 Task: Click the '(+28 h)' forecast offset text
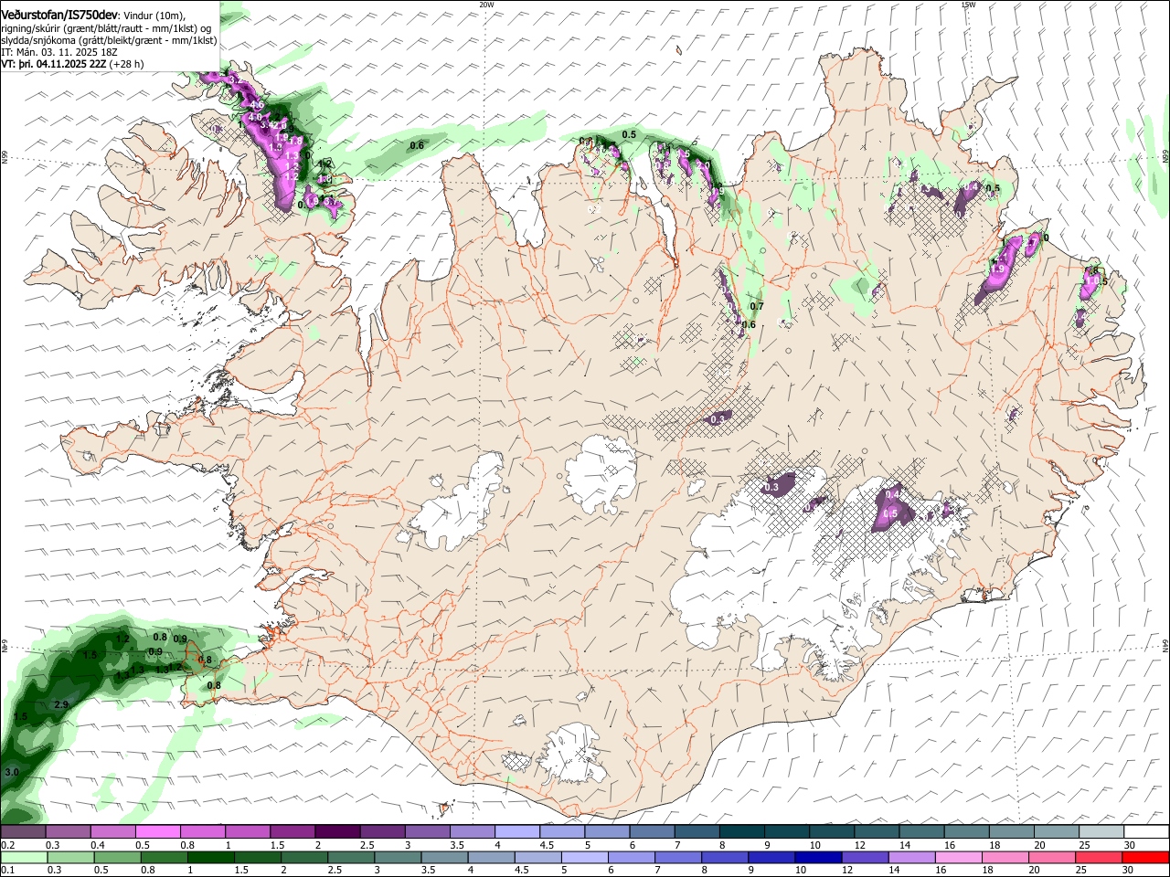(126, 64)
